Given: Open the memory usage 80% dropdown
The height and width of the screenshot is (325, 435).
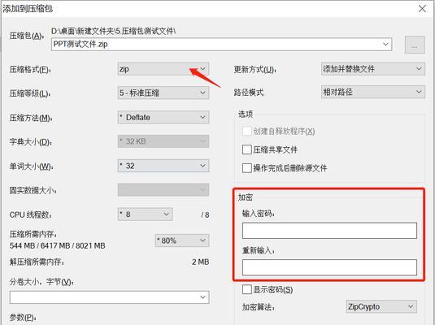Looking at the screenshot, I should point(182,240).
